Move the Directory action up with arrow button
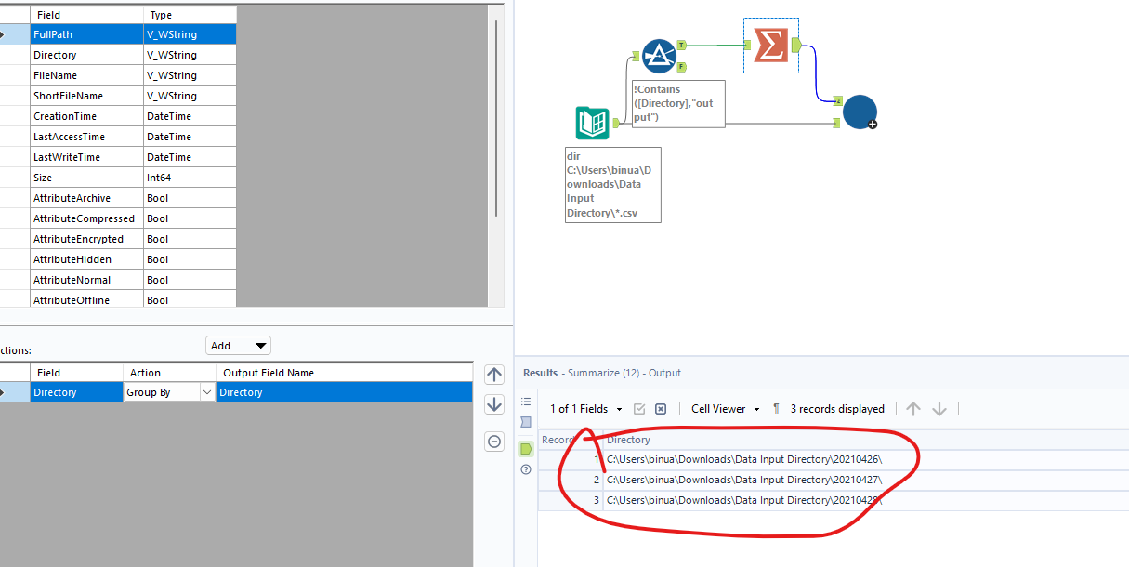 pyautogui.click(x=494, y=374)
